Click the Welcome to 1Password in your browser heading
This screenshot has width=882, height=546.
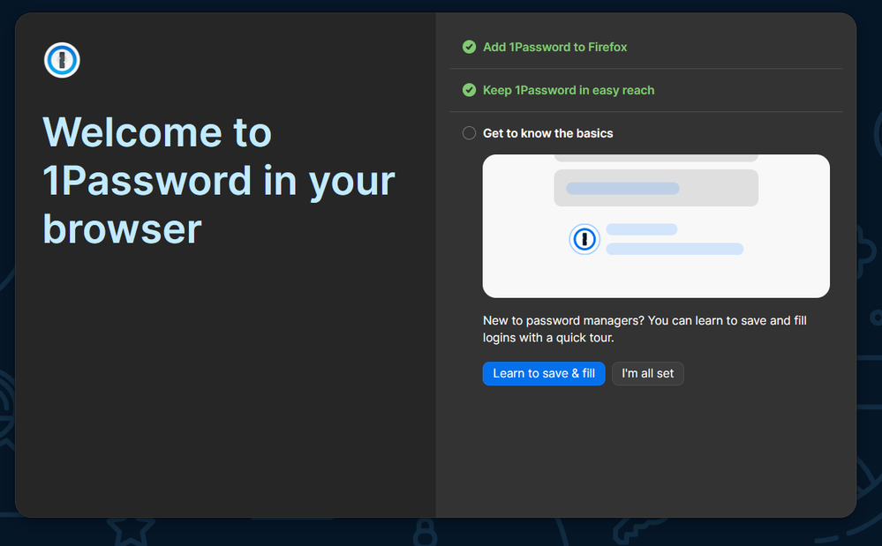pos(218,181)
